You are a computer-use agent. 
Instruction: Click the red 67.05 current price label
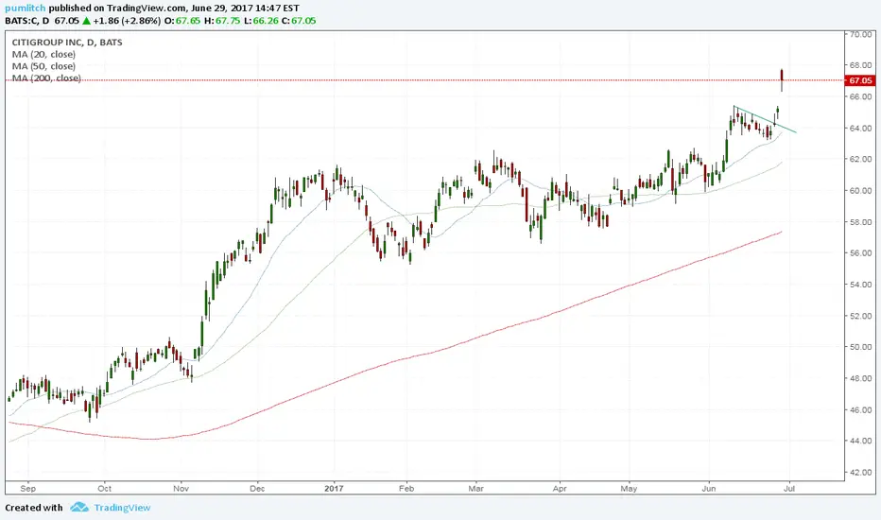pyautogui.click(x=859, y=80)
